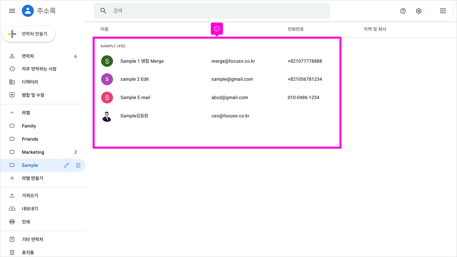Image resolution: width=457 pixels, height=257 pixels.
Task: Collapse the 라벨 section chevron
Action: (x=12, y=112)
